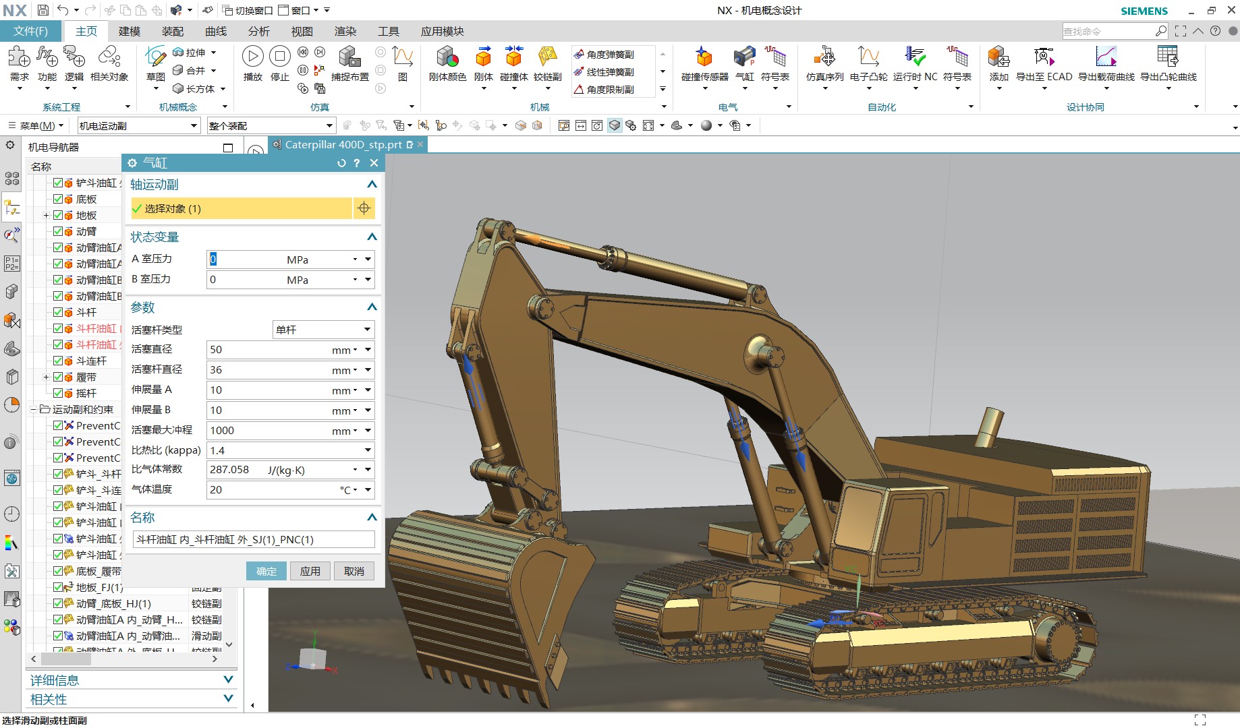Collapse the 轴运动副 section
This screenshot has width=1240, height=728.
point(372,184)
